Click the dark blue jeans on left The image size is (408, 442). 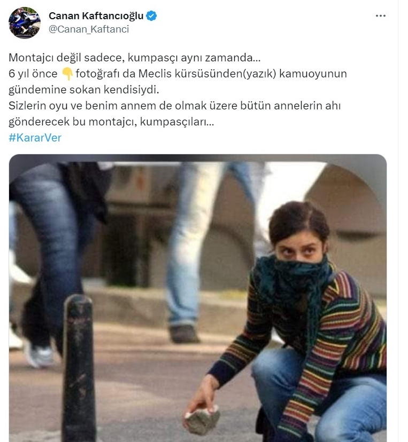click(x=45, y=248)
